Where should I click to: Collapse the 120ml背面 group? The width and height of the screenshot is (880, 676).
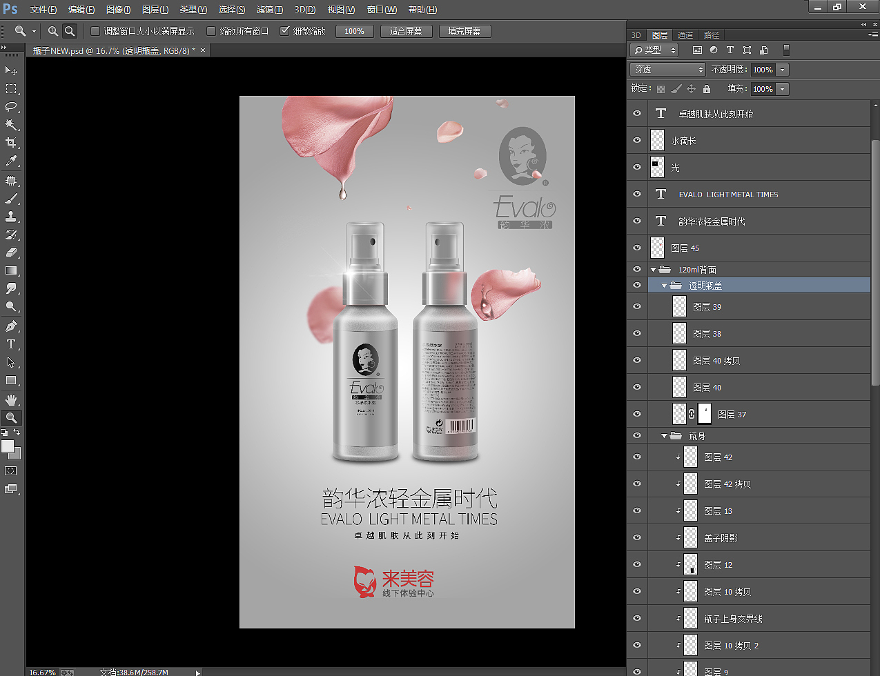point(653,270)
